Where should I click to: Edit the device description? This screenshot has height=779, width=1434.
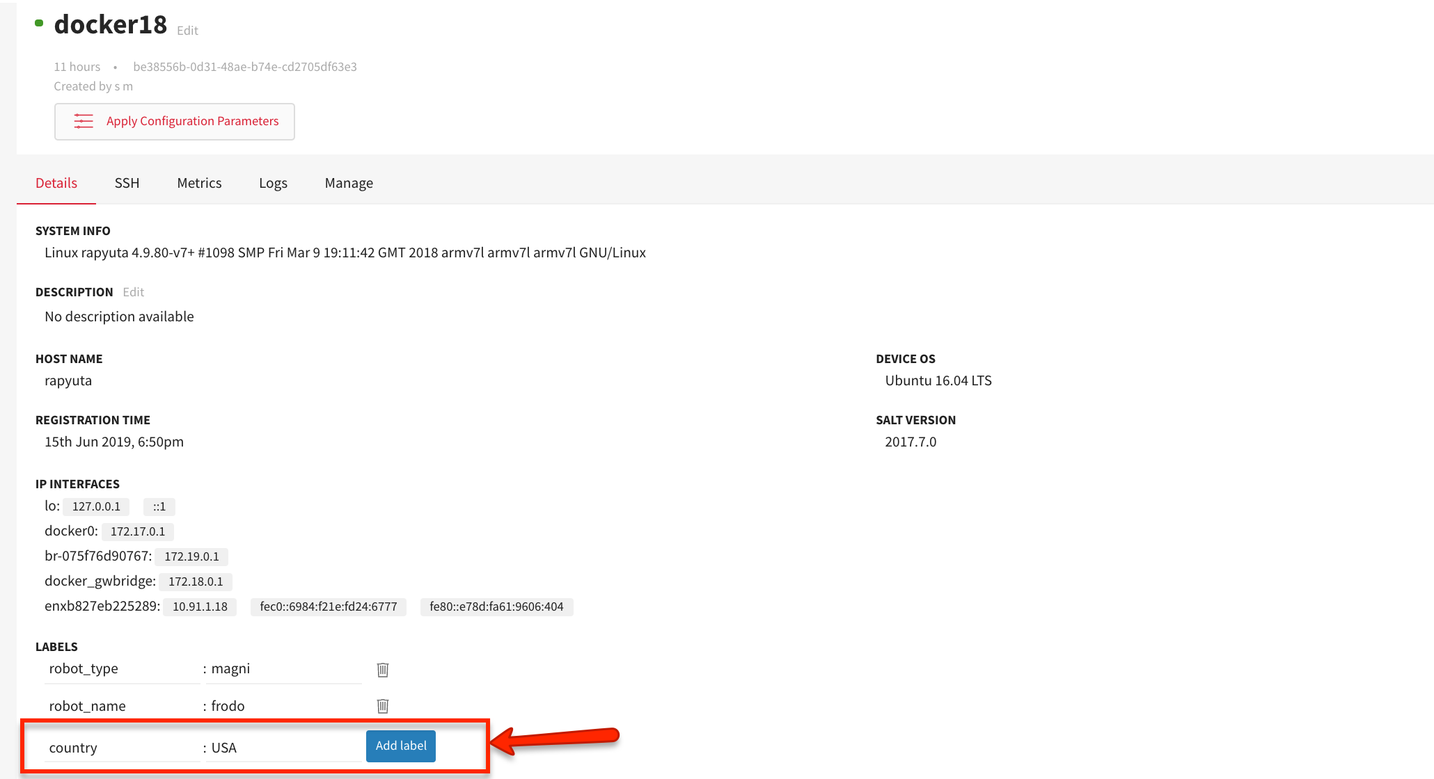[133, 292]
